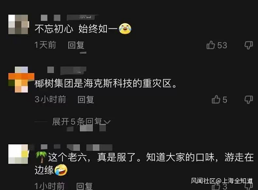
Task: Reply to the 不忘初心 始终如一 comment
Action: [76, 45]
